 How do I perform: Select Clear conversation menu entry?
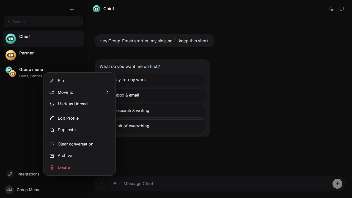(x=79, y=144)
